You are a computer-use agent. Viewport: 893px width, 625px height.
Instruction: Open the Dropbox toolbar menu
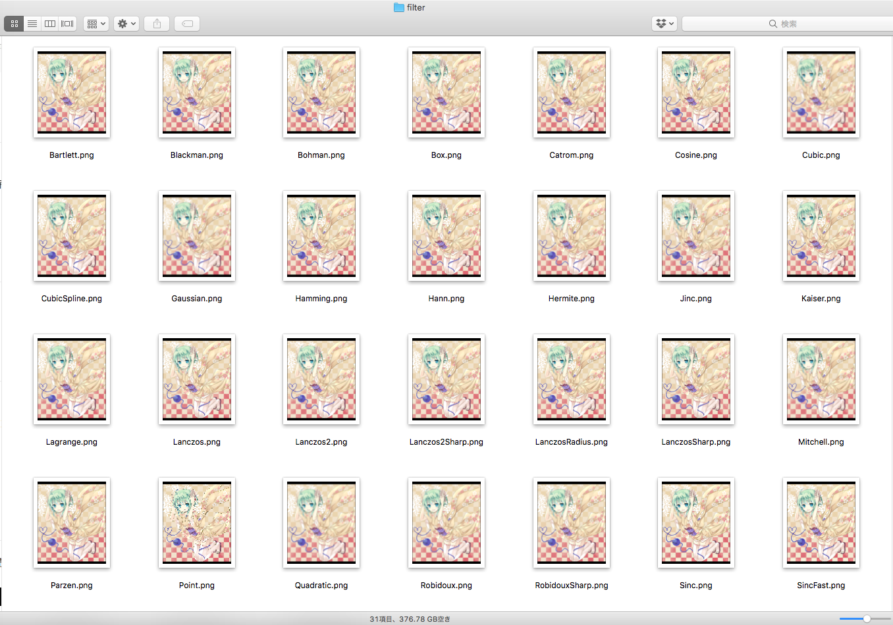tap(664, 24)
